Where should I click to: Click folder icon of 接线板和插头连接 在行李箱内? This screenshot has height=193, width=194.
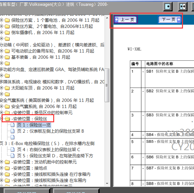click(x=7, y=174)
